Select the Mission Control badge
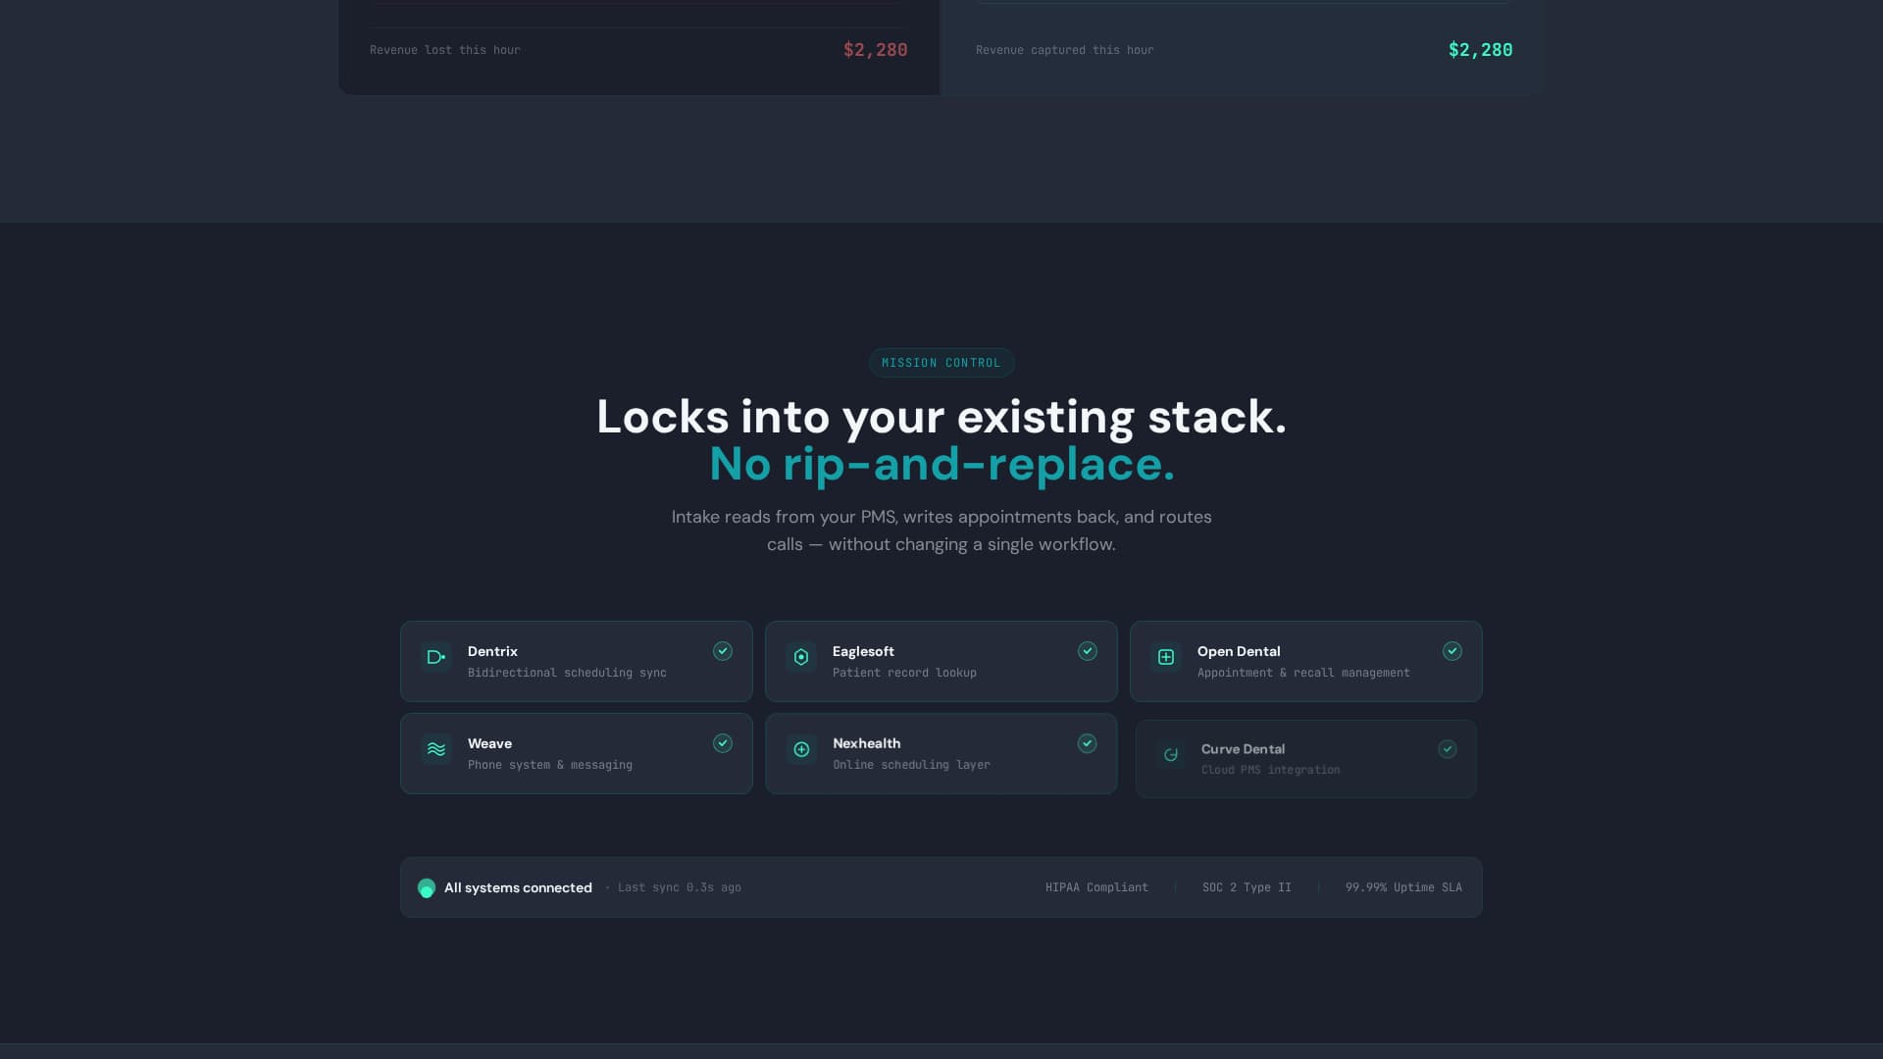This screenshot has width=1883, height=1059. click(x=941, y=363)
